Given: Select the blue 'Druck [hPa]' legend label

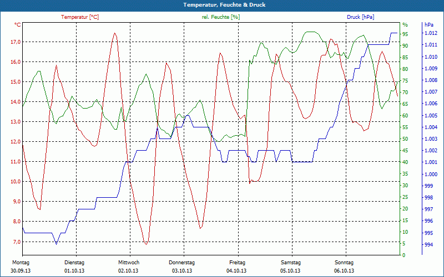Looking at the screenshot, I should point(360,17).
